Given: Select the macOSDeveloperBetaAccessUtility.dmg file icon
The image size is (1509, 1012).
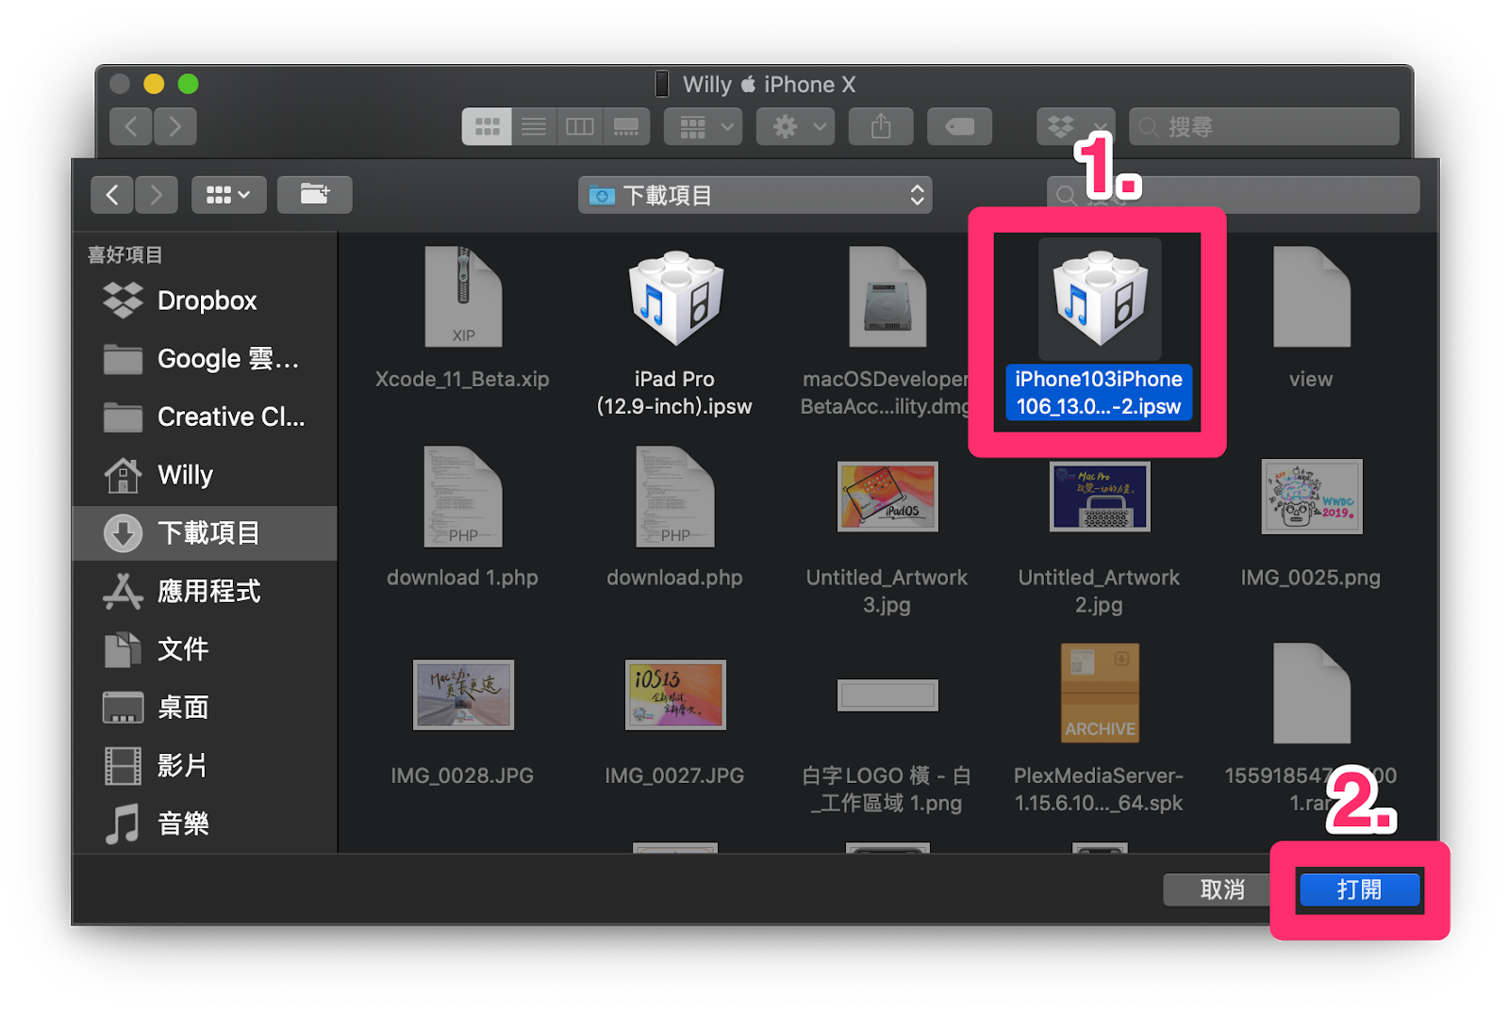Looking at the screenshot, I should [887, 297].
